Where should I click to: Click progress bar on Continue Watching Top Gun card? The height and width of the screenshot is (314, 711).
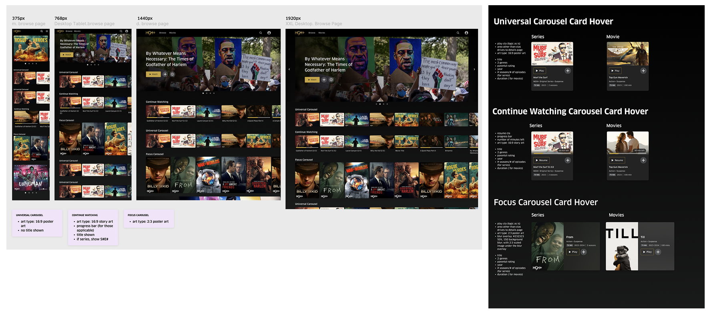[x=628, y=153]
